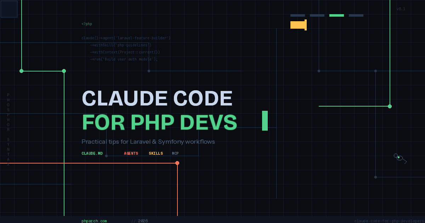The image size is (425, 223).
Task: Select the AGENTS label
Action: tap(131, 154)
